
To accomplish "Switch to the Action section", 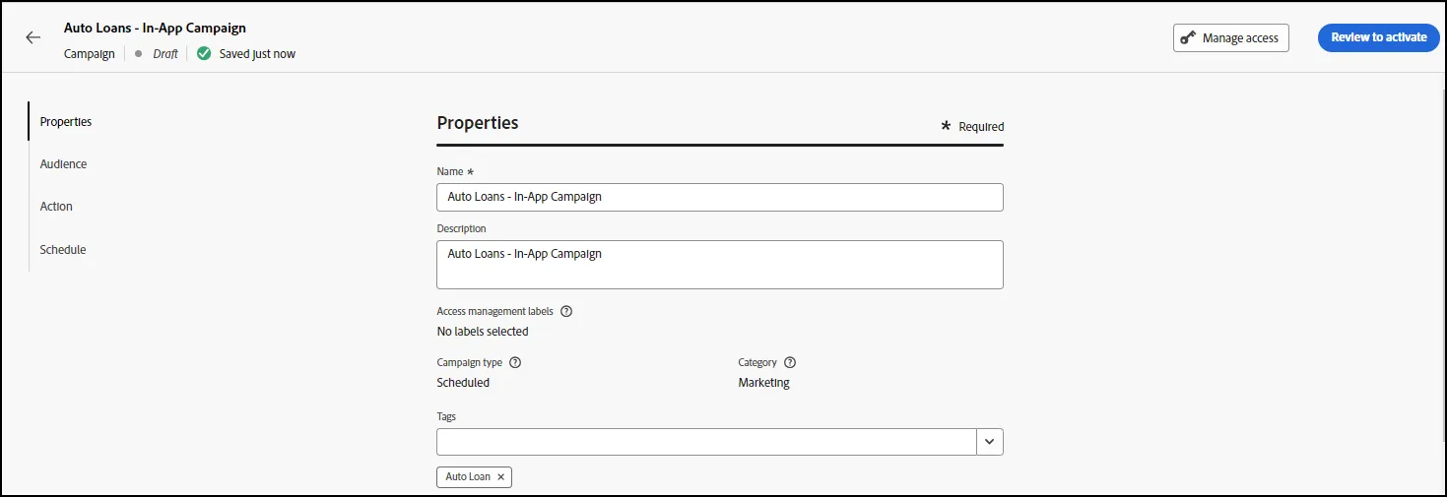I will [56, 207].
